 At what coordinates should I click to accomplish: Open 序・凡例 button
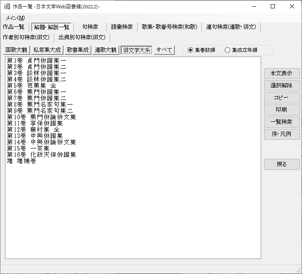tap(282, 134)
